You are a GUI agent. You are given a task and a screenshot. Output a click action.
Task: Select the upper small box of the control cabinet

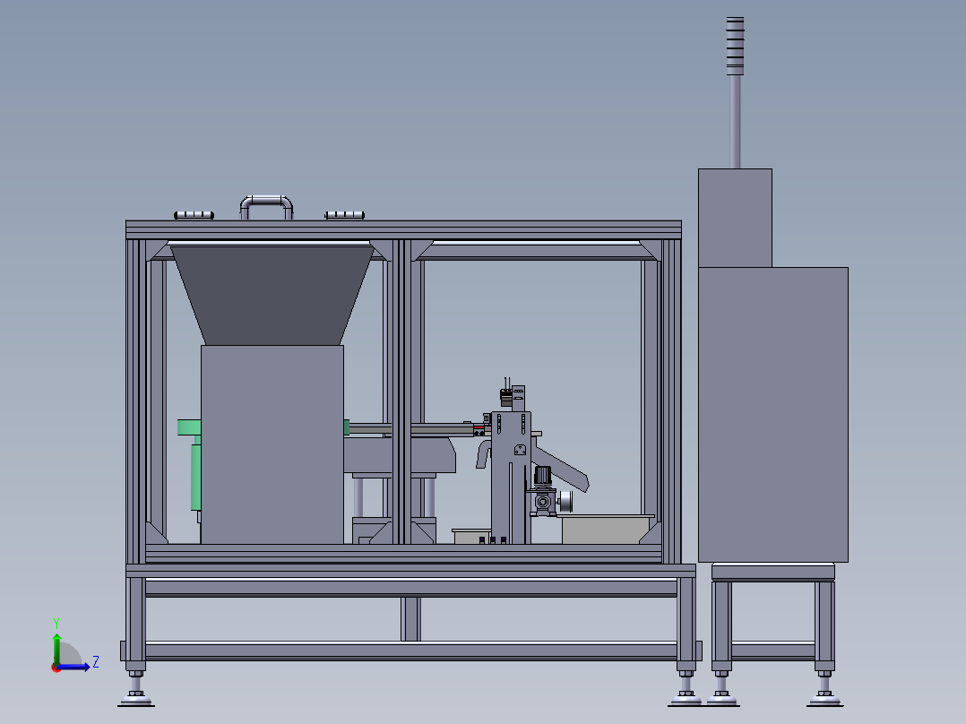pyautogui.click(x=735, y=218)
